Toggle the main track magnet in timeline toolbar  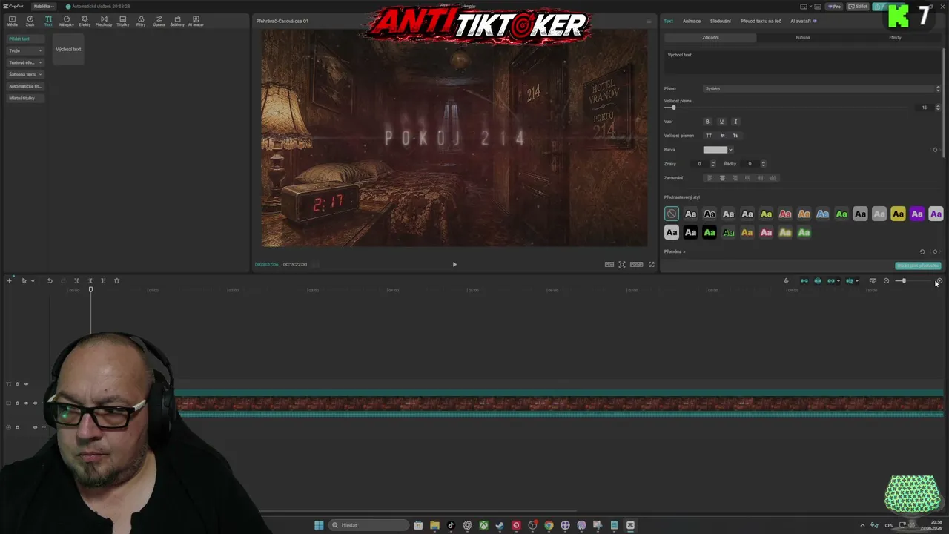[x=804, y=281]
